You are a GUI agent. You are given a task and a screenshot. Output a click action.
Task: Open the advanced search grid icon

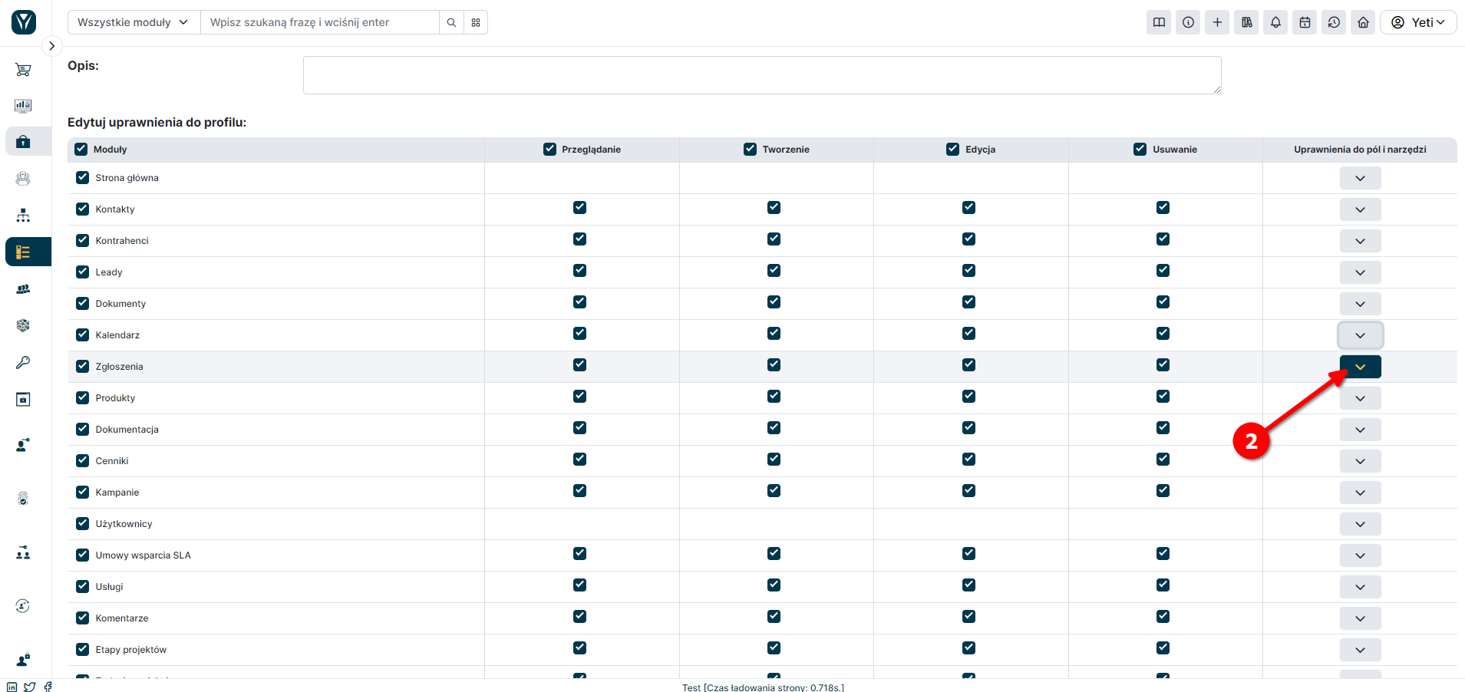[476, 22]
